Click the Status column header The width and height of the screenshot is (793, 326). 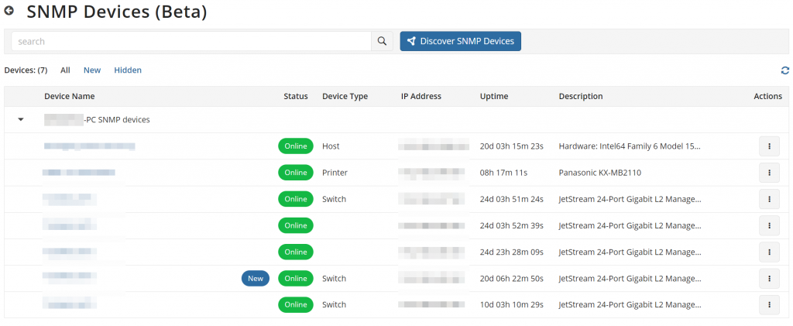(295, 96)
